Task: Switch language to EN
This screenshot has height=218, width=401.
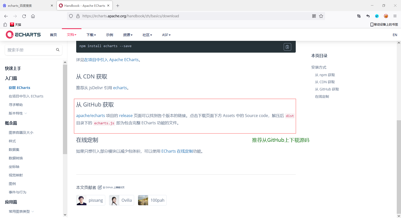Action: point(395,35)
